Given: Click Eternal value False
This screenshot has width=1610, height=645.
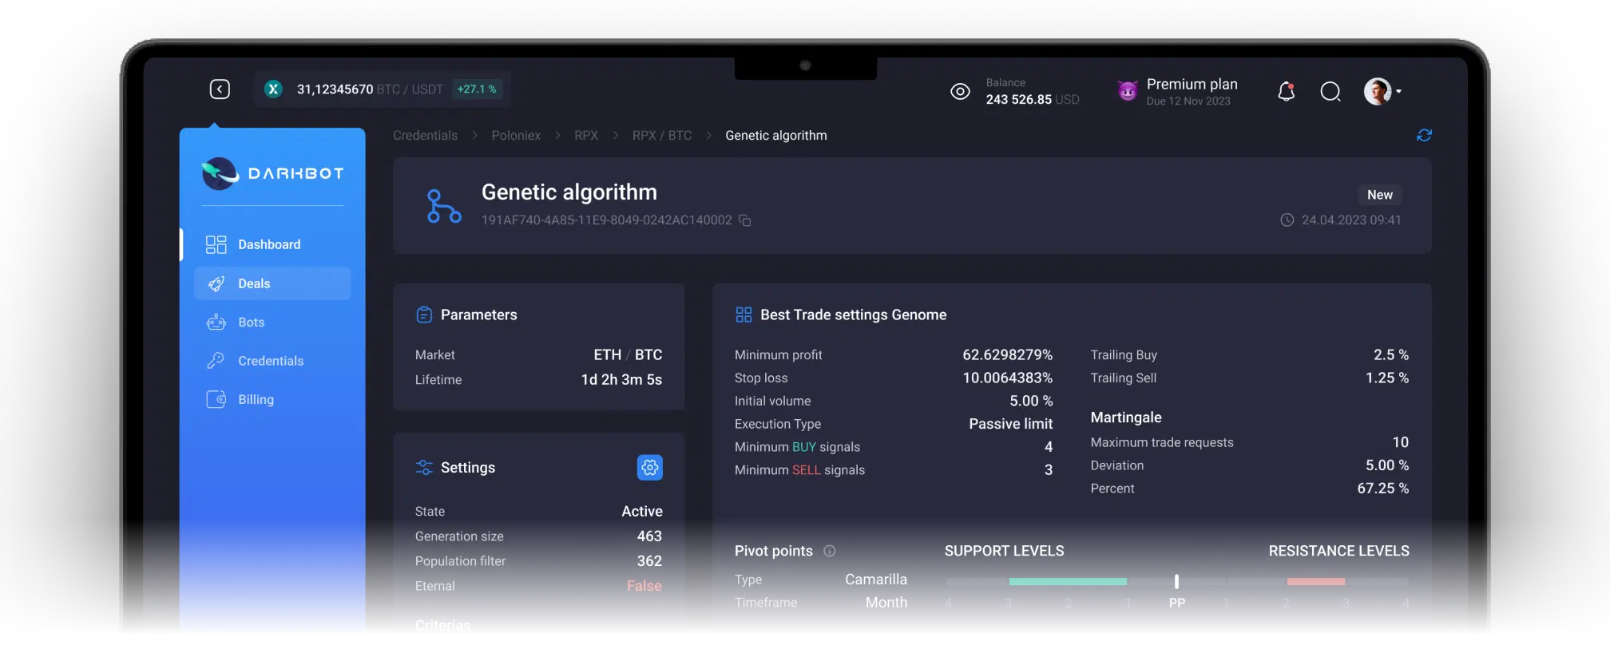Looking at the screenshot, I should click(x=644, y=586).
